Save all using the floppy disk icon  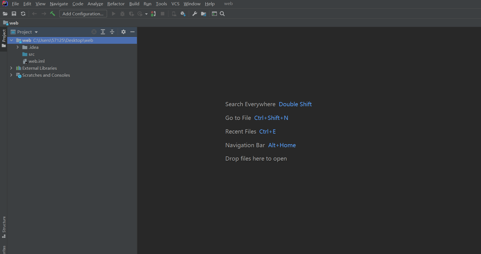point(14,14)
